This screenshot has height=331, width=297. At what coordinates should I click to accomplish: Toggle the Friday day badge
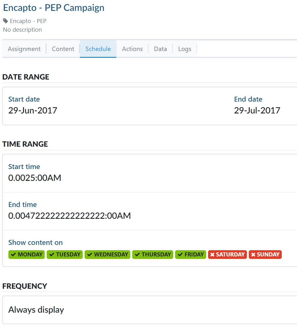point(191,254)
